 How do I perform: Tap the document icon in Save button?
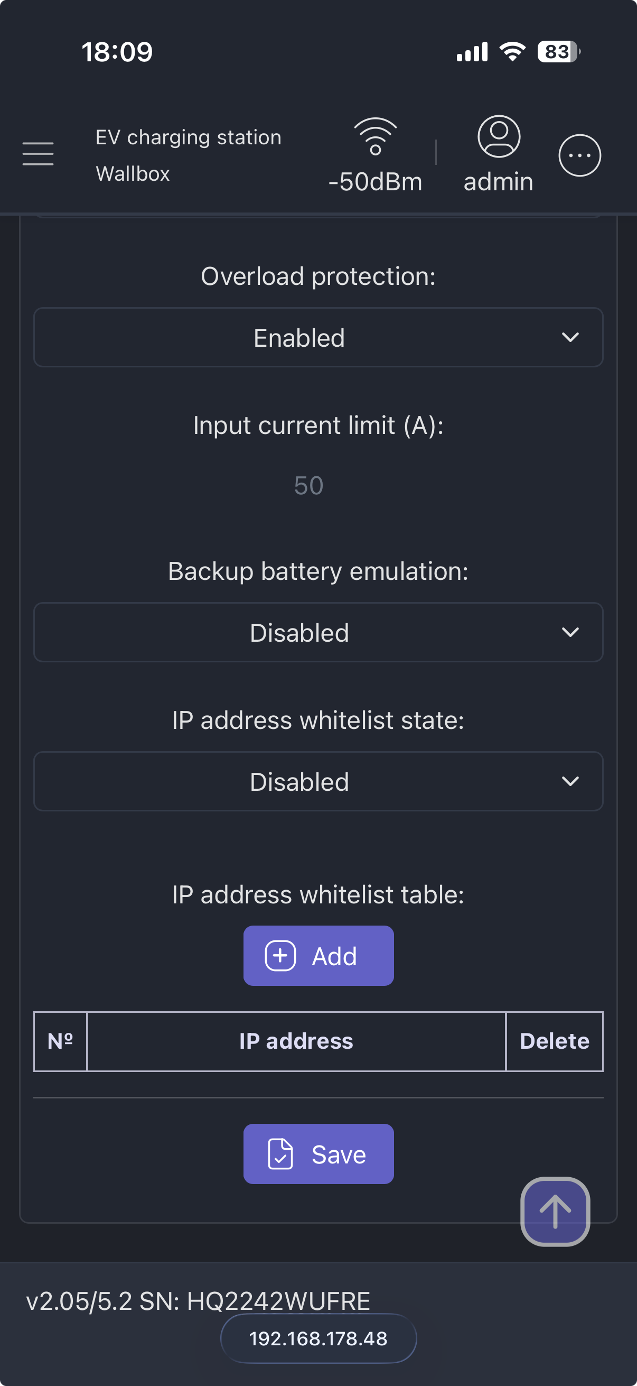tap(280, 1153)
